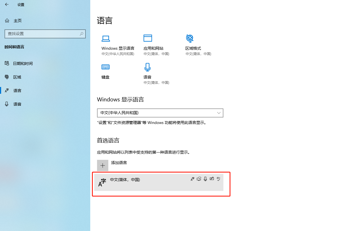Select 中文(简体，中国) language entry
The height and width of the screenshot is (231, 352).
coord(159,182)
